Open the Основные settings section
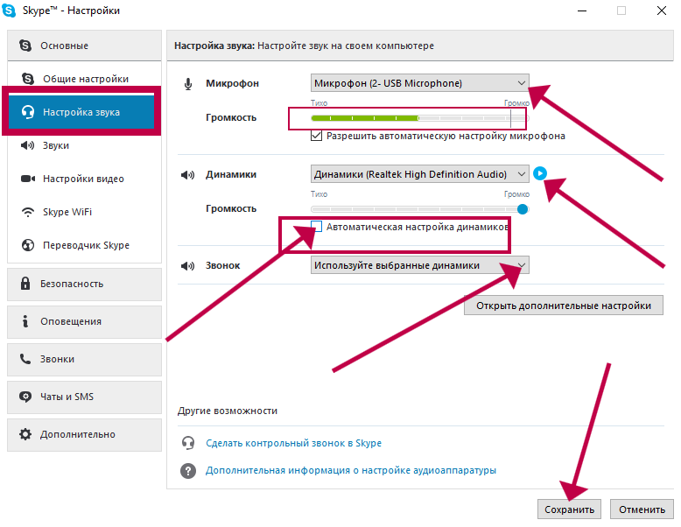 (x=84, y=46)
